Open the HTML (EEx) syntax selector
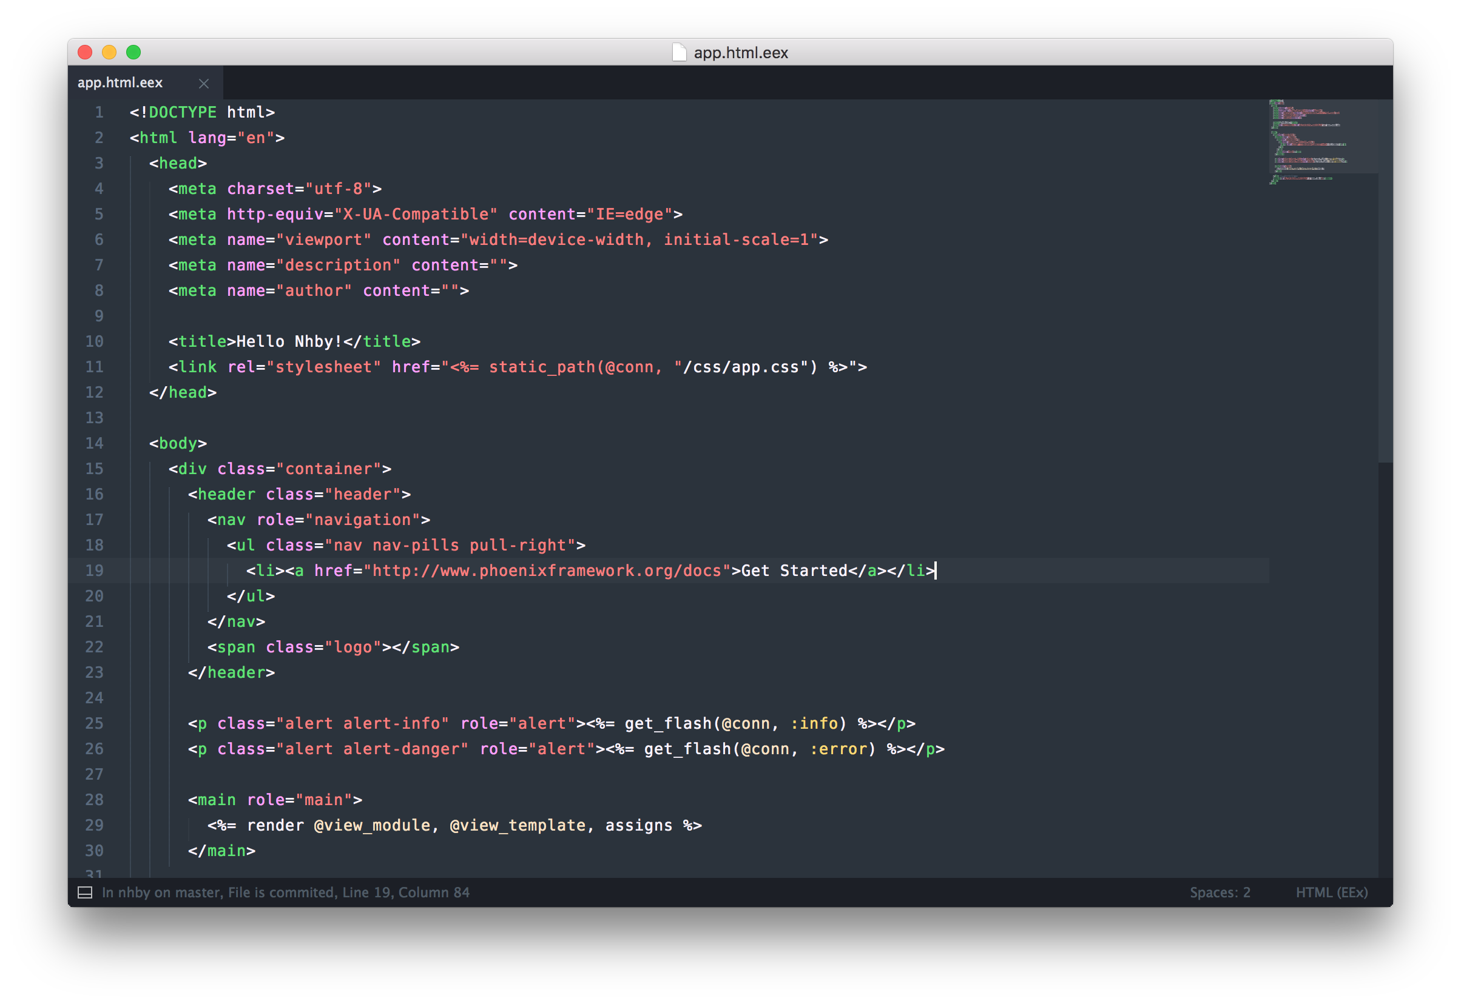Screen dimensions: 1461x1004 [1331, 892]
